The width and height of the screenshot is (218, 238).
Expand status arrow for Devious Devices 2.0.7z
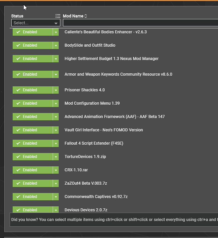click(56, 210)
